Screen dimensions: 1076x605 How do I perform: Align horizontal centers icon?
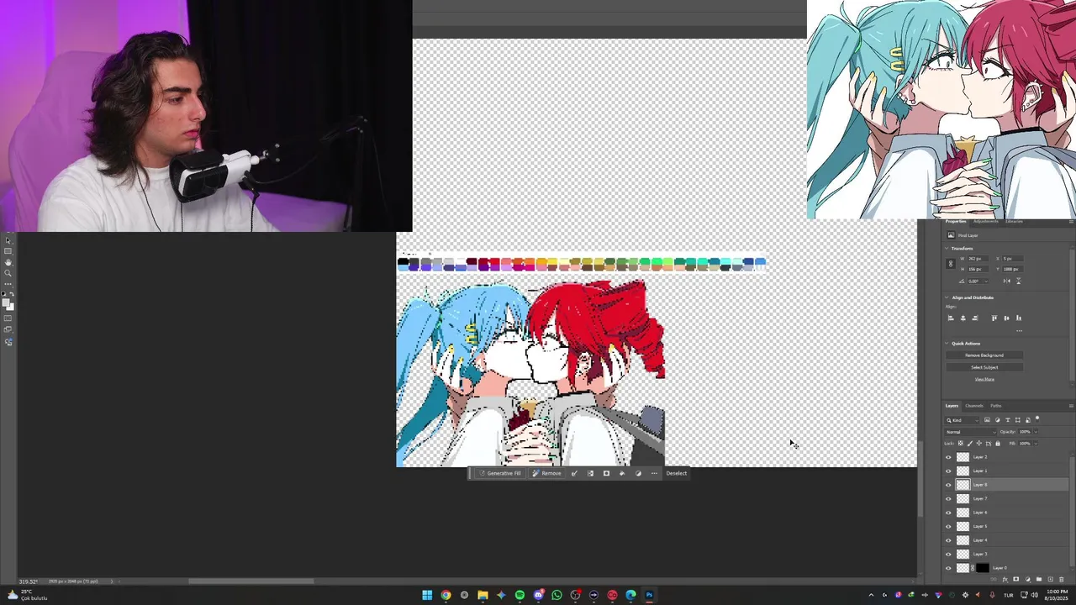[963, 318]
